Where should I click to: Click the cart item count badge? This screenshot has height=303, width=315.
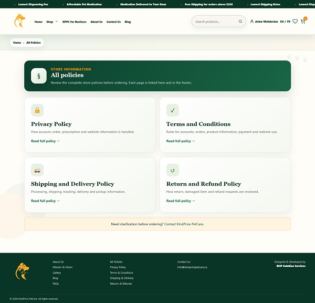(306, 18)
